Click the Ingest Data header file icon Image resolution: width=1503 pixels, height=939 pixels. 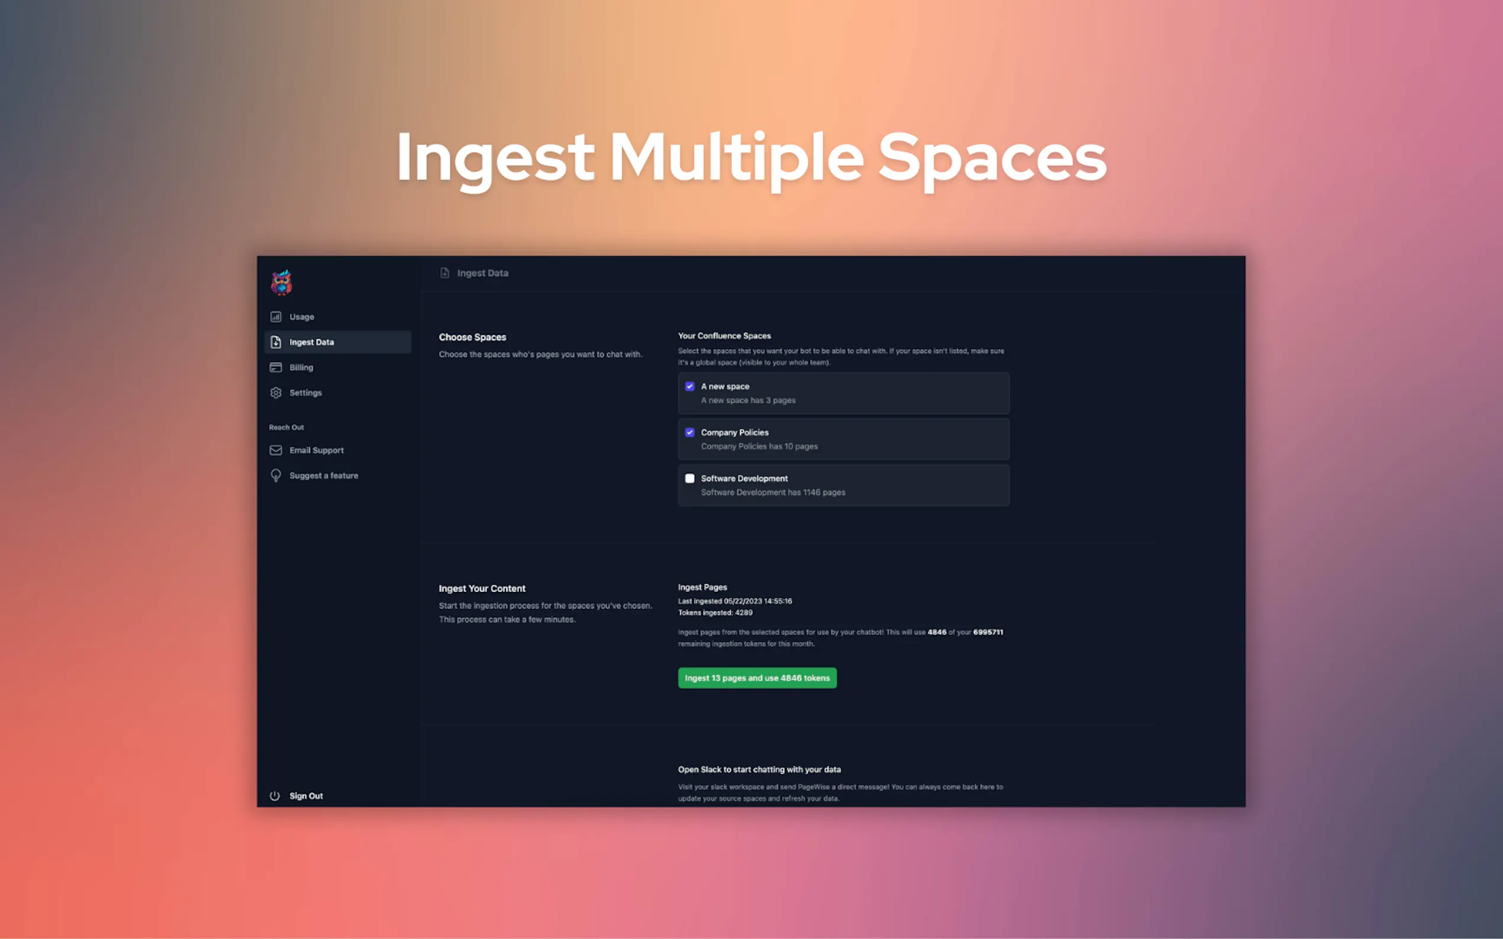444,273
